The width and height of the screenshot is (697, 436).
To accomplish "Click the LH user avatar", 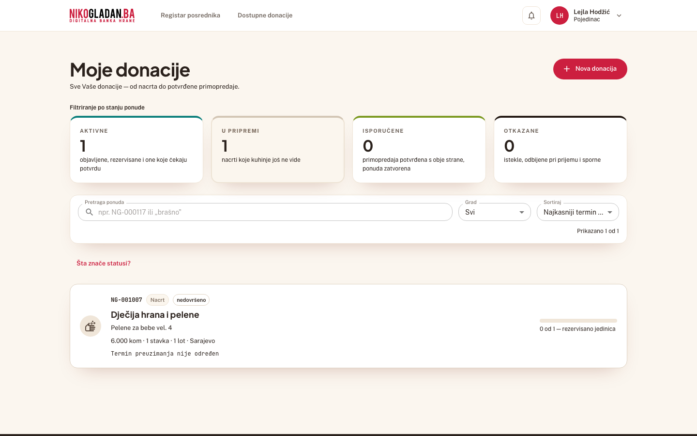I will pyautogui.click(x=559, y=16).
